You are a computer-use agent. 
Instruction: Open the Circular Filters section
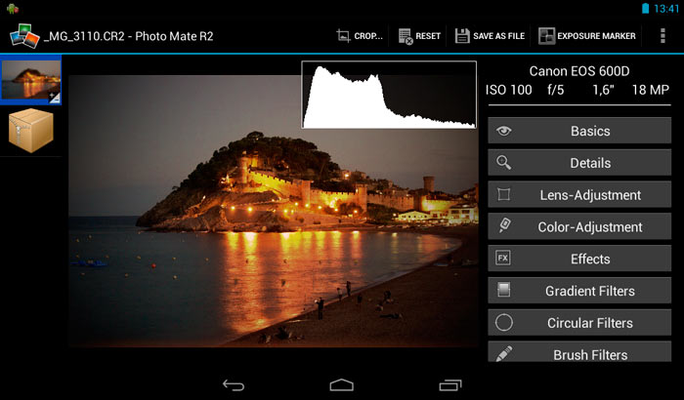579,323
